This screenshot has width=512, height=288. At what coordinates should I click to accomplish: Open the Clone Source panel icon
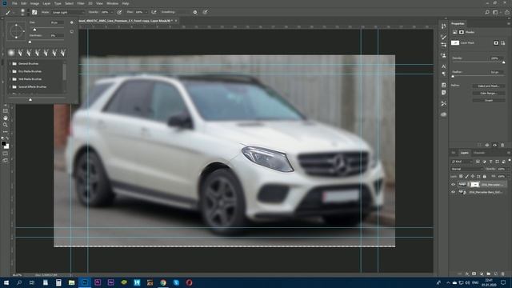(443, 55)
